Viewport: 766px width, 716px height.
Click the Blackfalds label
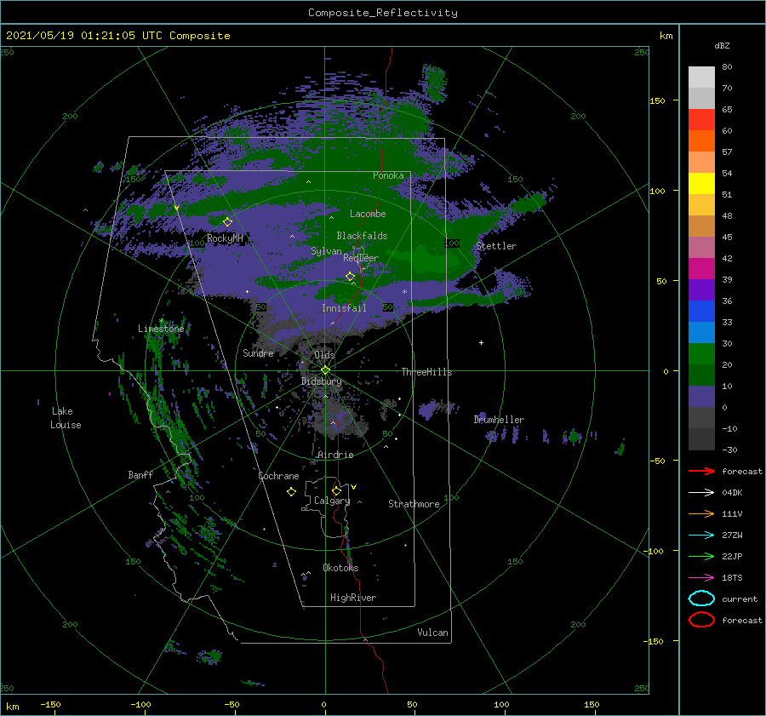point(362,236)
